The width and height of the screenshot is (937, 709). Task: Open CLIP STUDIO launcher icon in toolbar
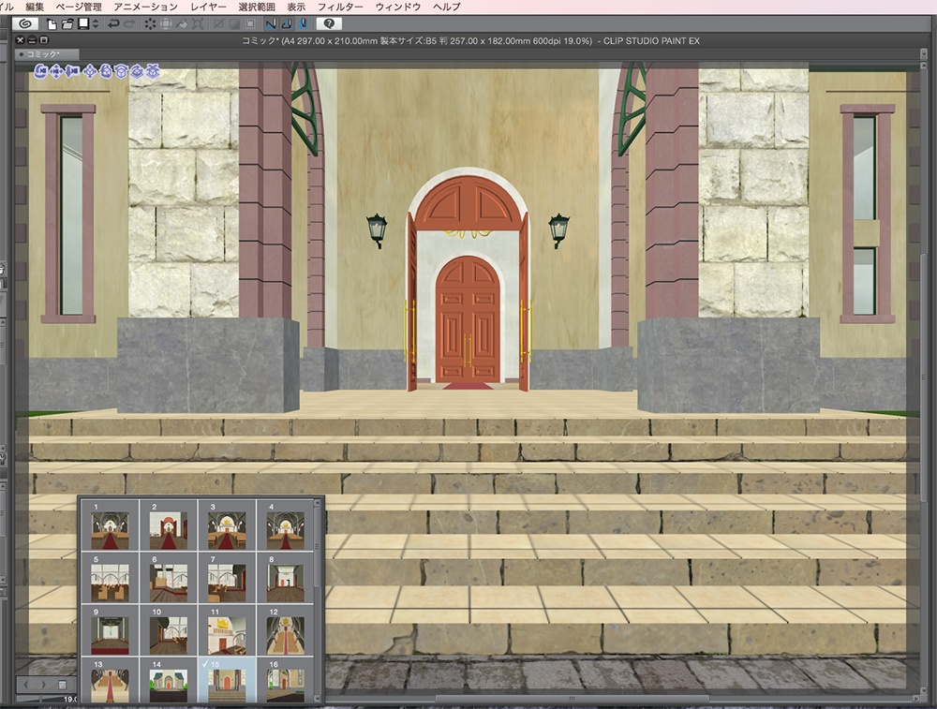(x=24, y=24)
